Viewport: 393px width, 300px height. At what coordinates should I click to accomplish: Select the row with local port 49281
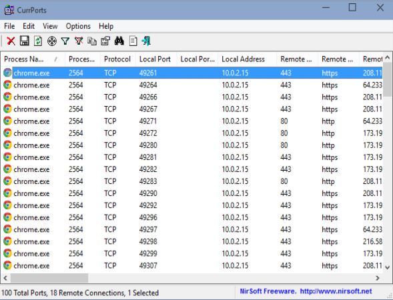pyautogui.click(x=192, y=157)
